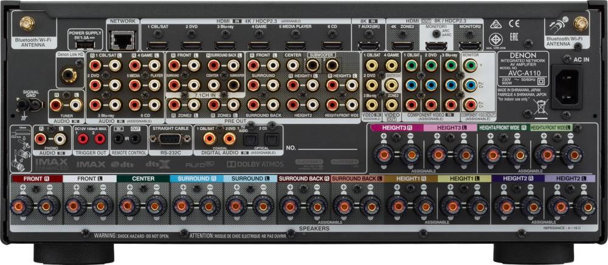Click the USB power supply 5V/1.5A port
608x265 pixels.
tap(84, 44)
